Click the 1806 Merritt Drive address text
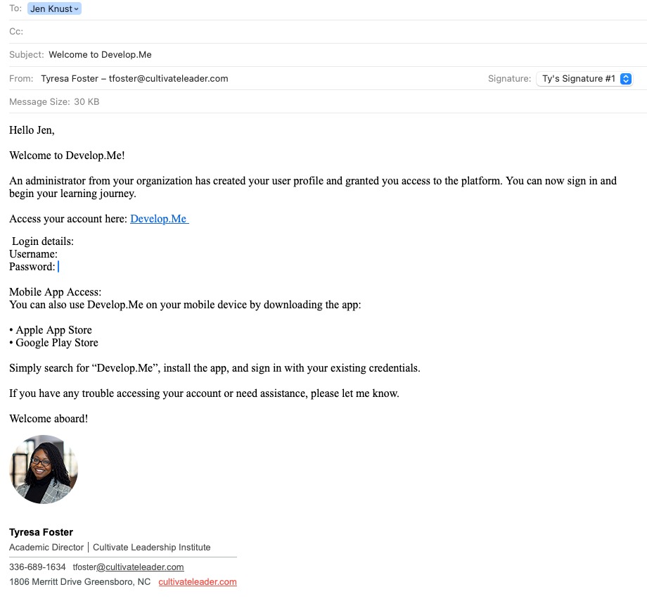The image size is (647, 606). point(79,582)
